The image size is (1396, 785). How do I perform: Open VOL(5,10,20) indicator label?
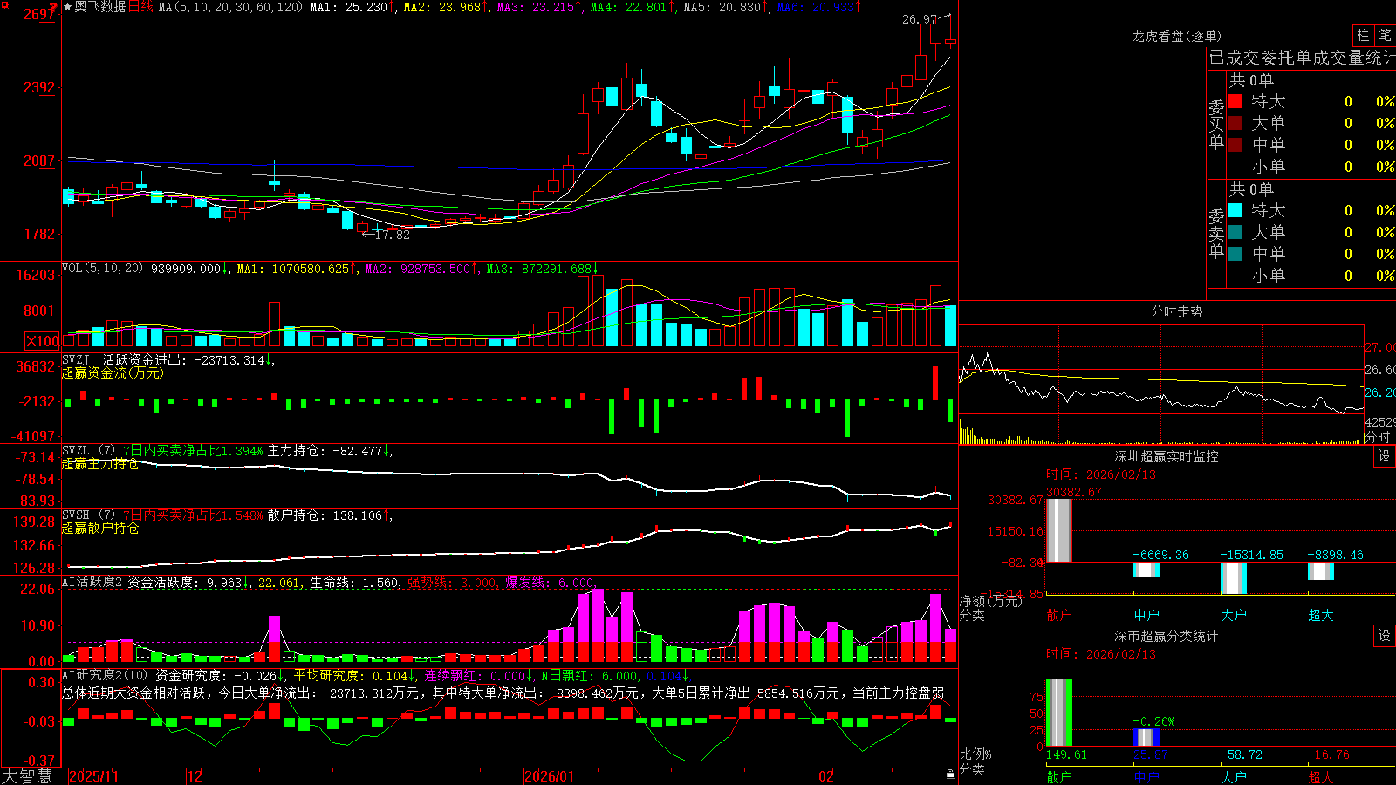pos(103,269)
